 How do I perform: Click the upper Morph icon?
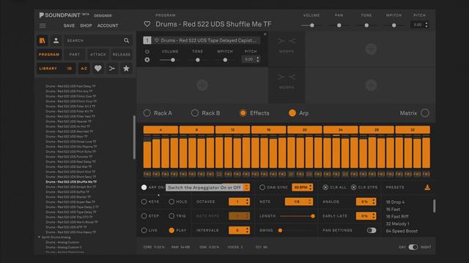point(287,41)
